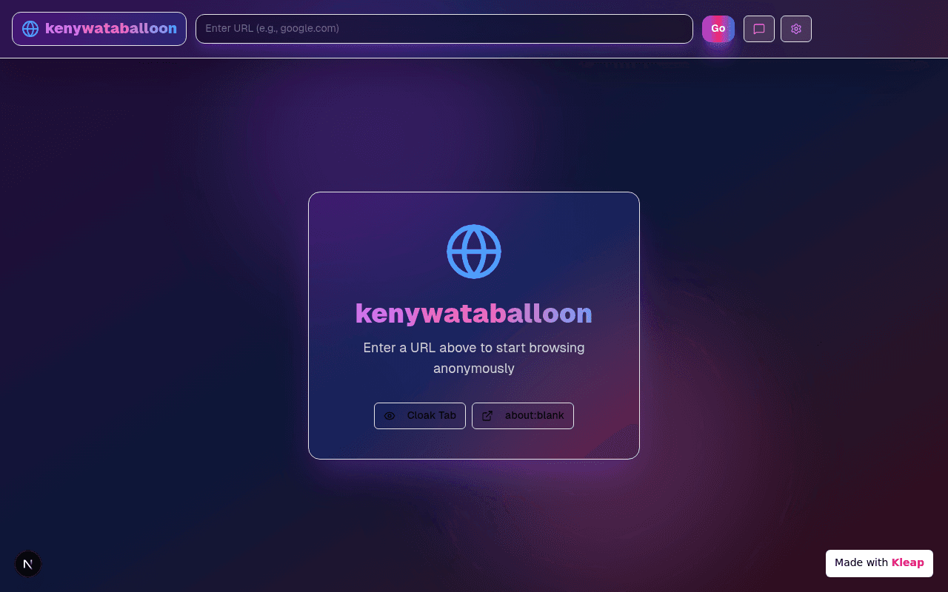This screenshot has width=948, height=592.
Task: Focus the Enter URL input field
Action: [444, 29]
